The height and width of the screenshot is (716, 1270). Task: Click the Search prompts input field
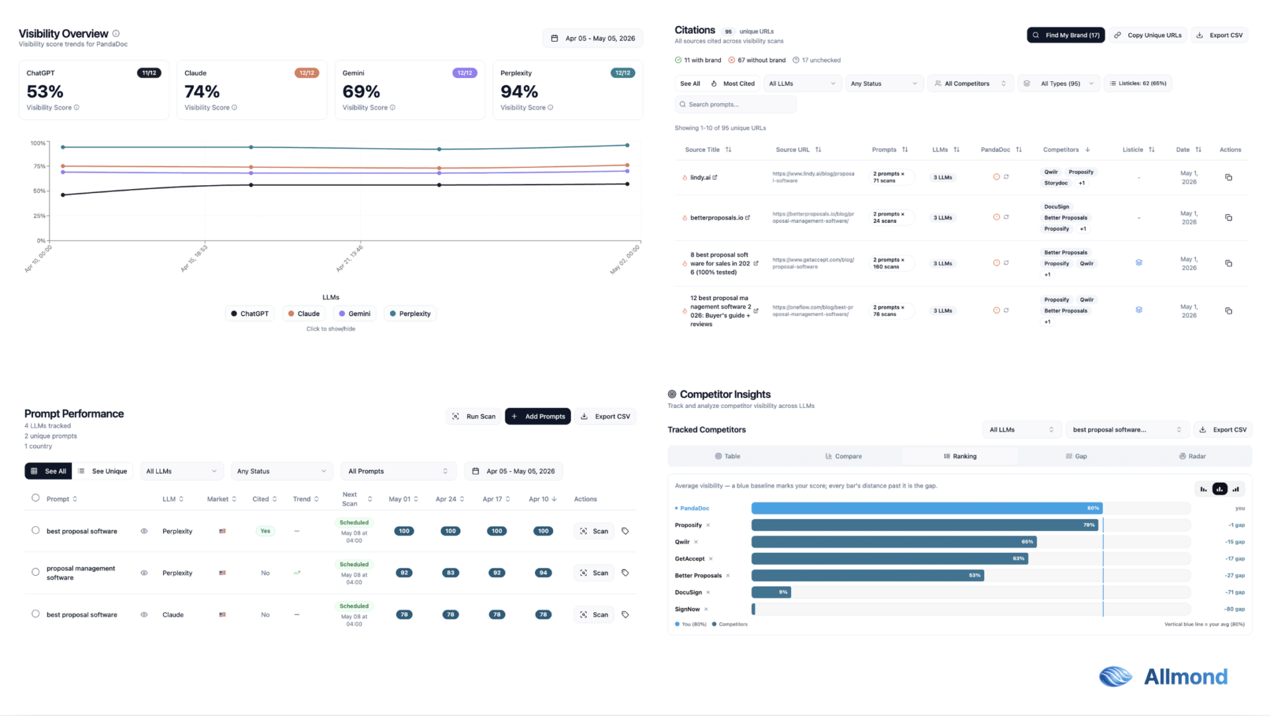tap(736, 104)
